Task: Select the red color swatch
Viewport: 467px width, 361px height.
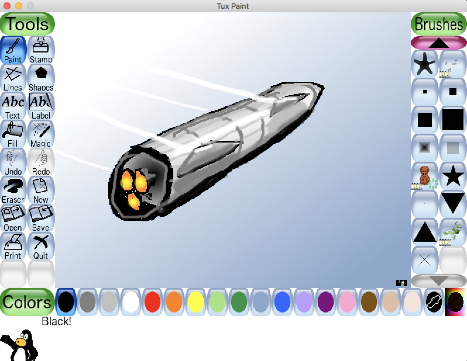Action: coord(152,302)
